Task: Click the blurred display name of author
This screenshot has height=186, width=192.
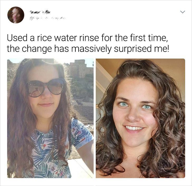Action: coord(40,12)
